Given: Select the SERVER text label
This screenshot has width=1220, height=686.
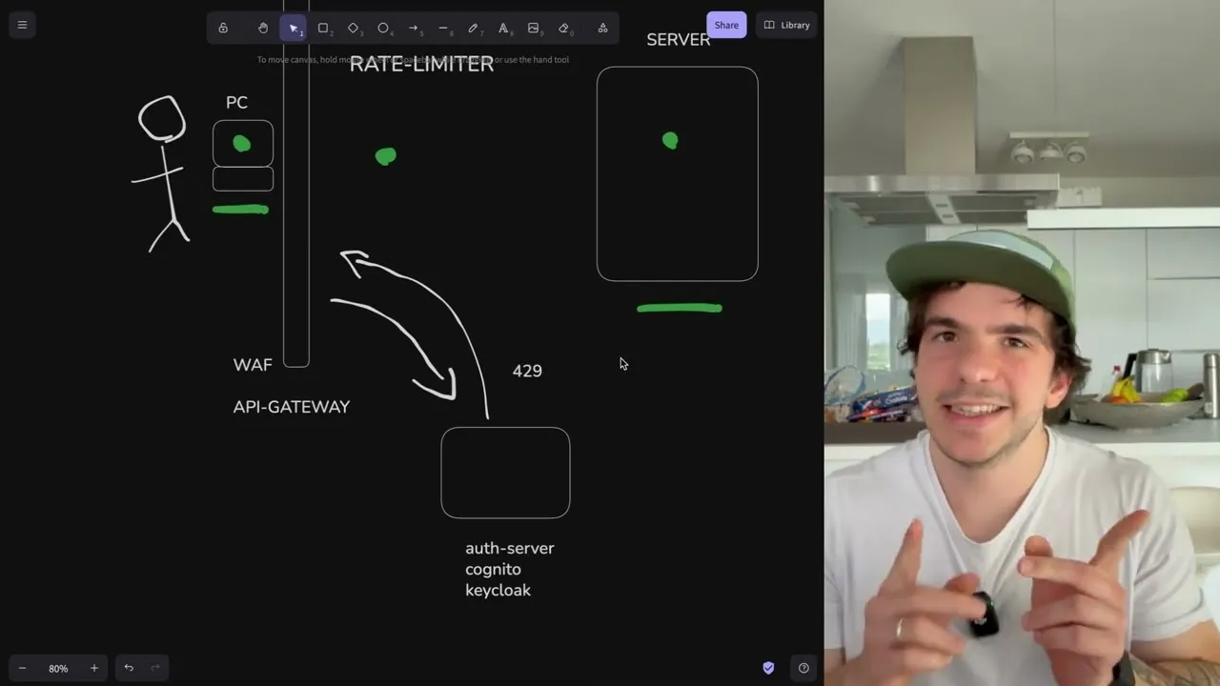Looking at the screenshot, I should pyautogui.click(x=679, y=40).
